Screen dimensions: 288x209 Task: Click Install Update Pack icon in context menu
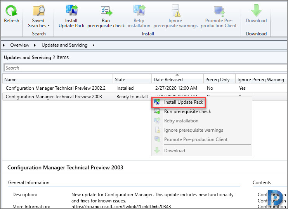157,102
